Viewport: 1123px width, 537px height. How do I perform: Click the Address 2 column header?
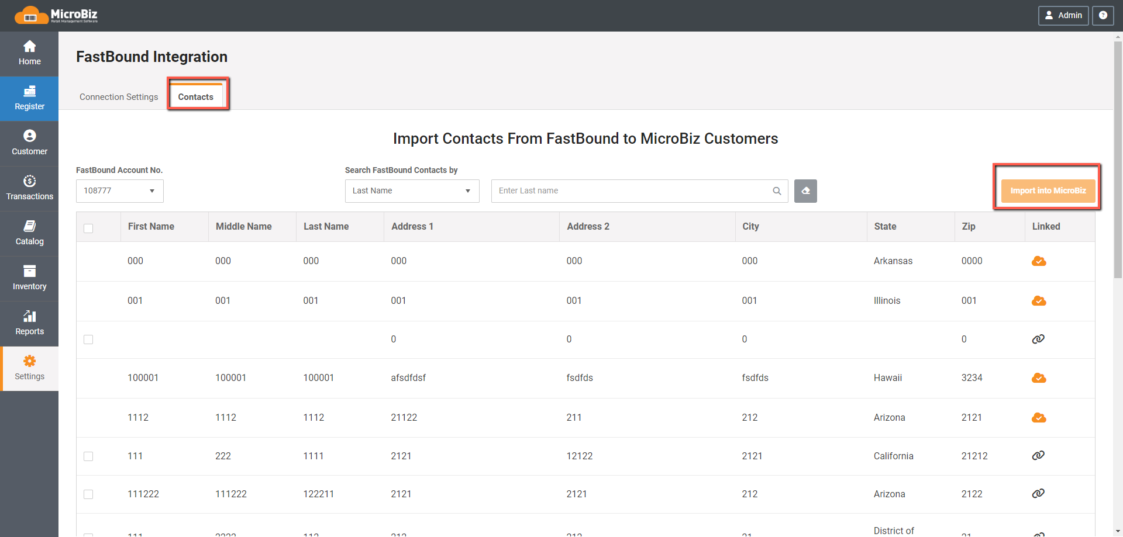click(588, 227)
